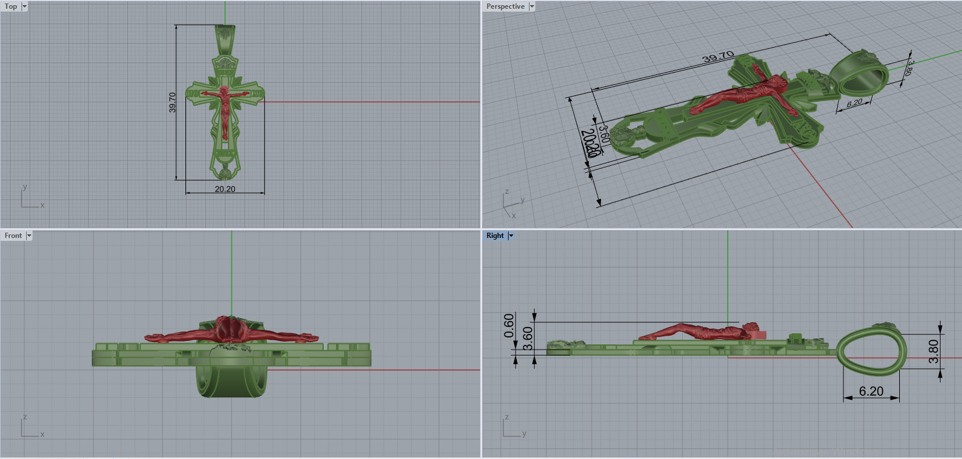The width and height of the screenshot is (962, 459).
Task: Select the 39.70 dimension in Perspective viewport
Action: click(718, 57)
